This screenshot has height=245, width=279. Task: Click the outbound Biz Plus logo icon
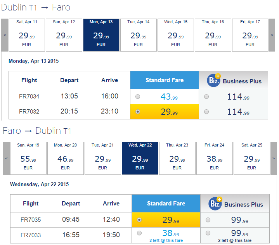click(x=214, y=80)
